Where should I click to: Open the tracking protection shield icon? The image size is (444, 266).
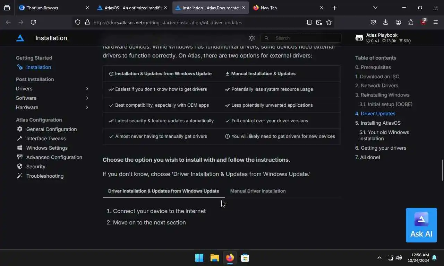tap(78, 22)
